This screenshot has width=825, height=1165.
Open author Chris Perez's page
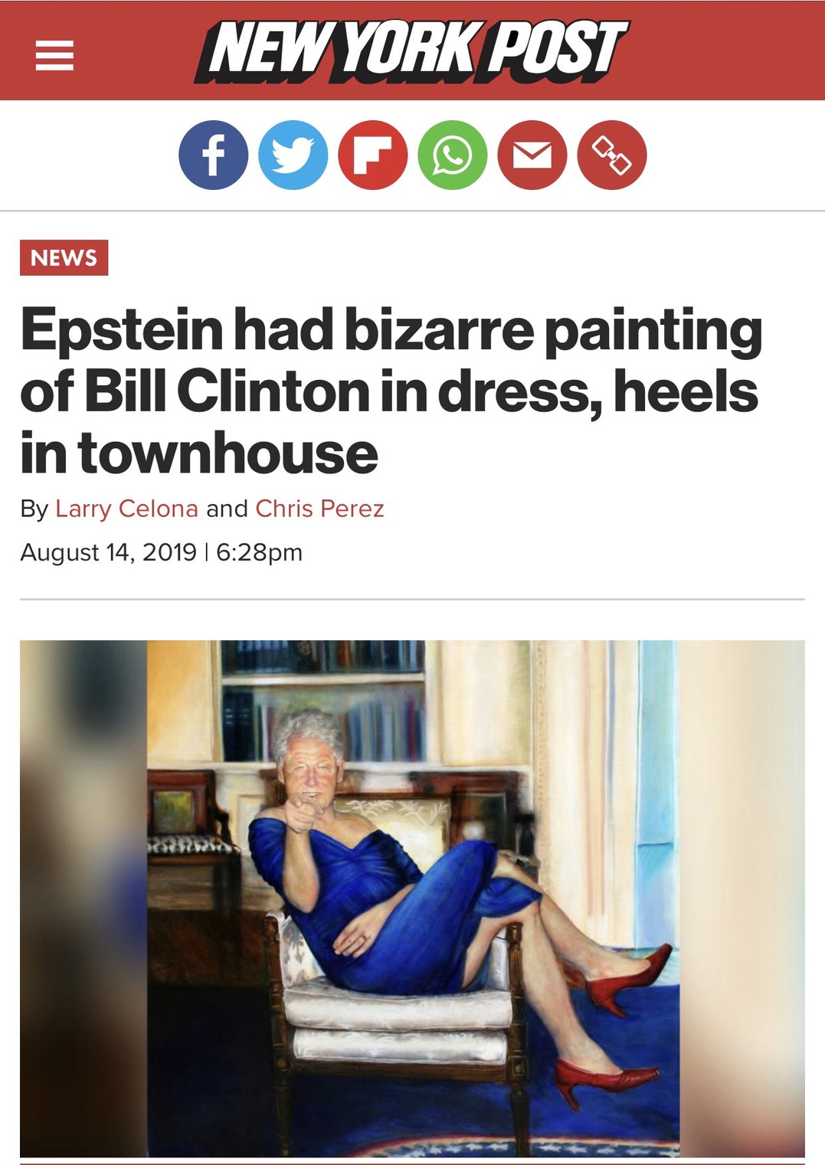pyautogui.click(x=319, y=509)
